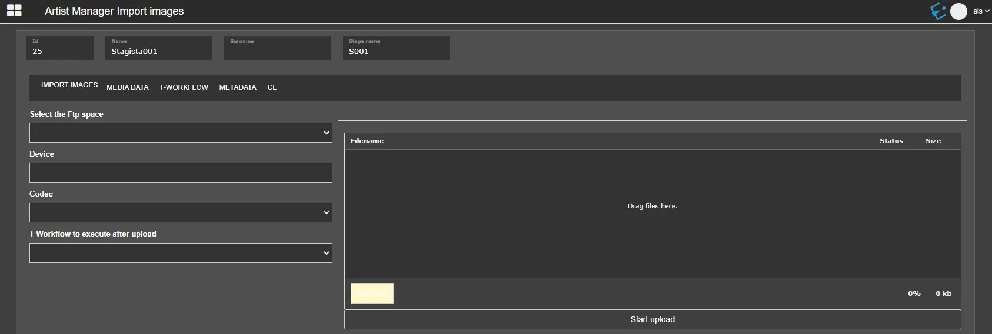The width and height of the screenshot is (992, 334).
Task: Expand the sis user menu
Action: pyautogui.click(x=981, y=11)
